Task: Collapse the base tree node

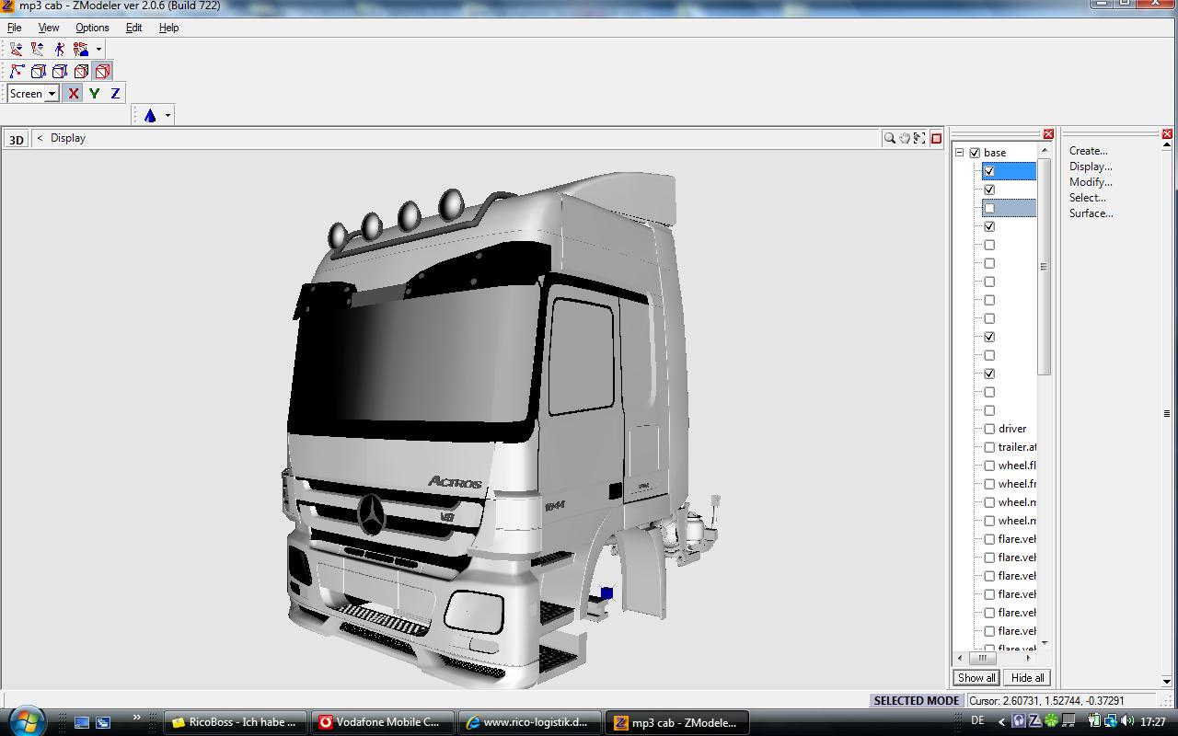Action: pos(959,153)
